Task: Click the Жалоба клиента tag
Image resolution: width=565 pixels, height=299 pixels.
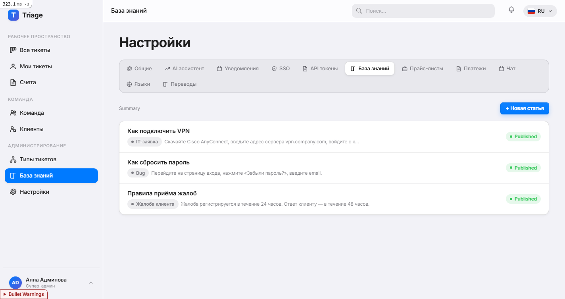Action: point(153,204)
